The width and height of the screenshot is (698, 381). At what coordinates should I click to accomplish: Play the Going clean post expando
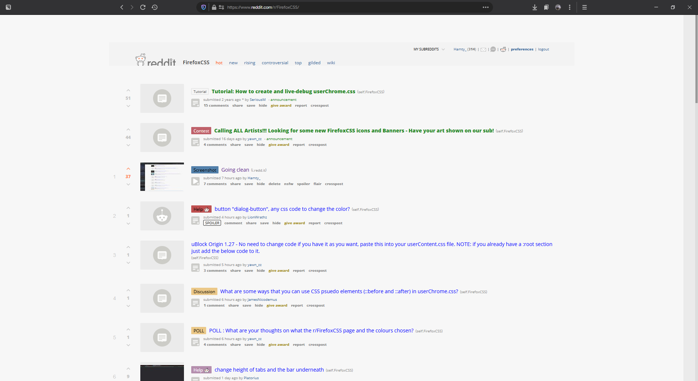point(196,181)
